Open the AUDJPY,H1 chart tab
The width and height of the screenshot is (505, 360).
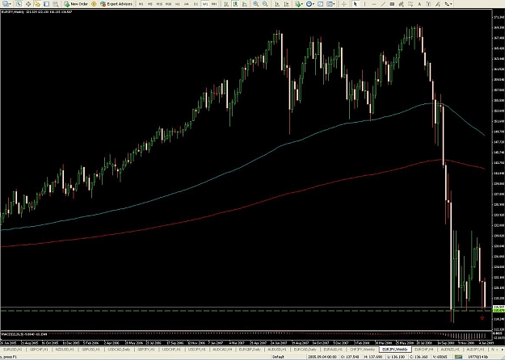point(476,350)
